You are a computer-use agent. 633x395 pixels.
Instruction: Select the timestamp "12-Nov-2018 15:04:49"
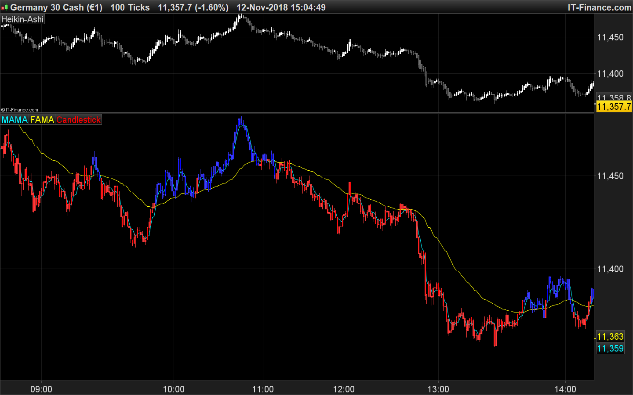click(x=281, y=7)
